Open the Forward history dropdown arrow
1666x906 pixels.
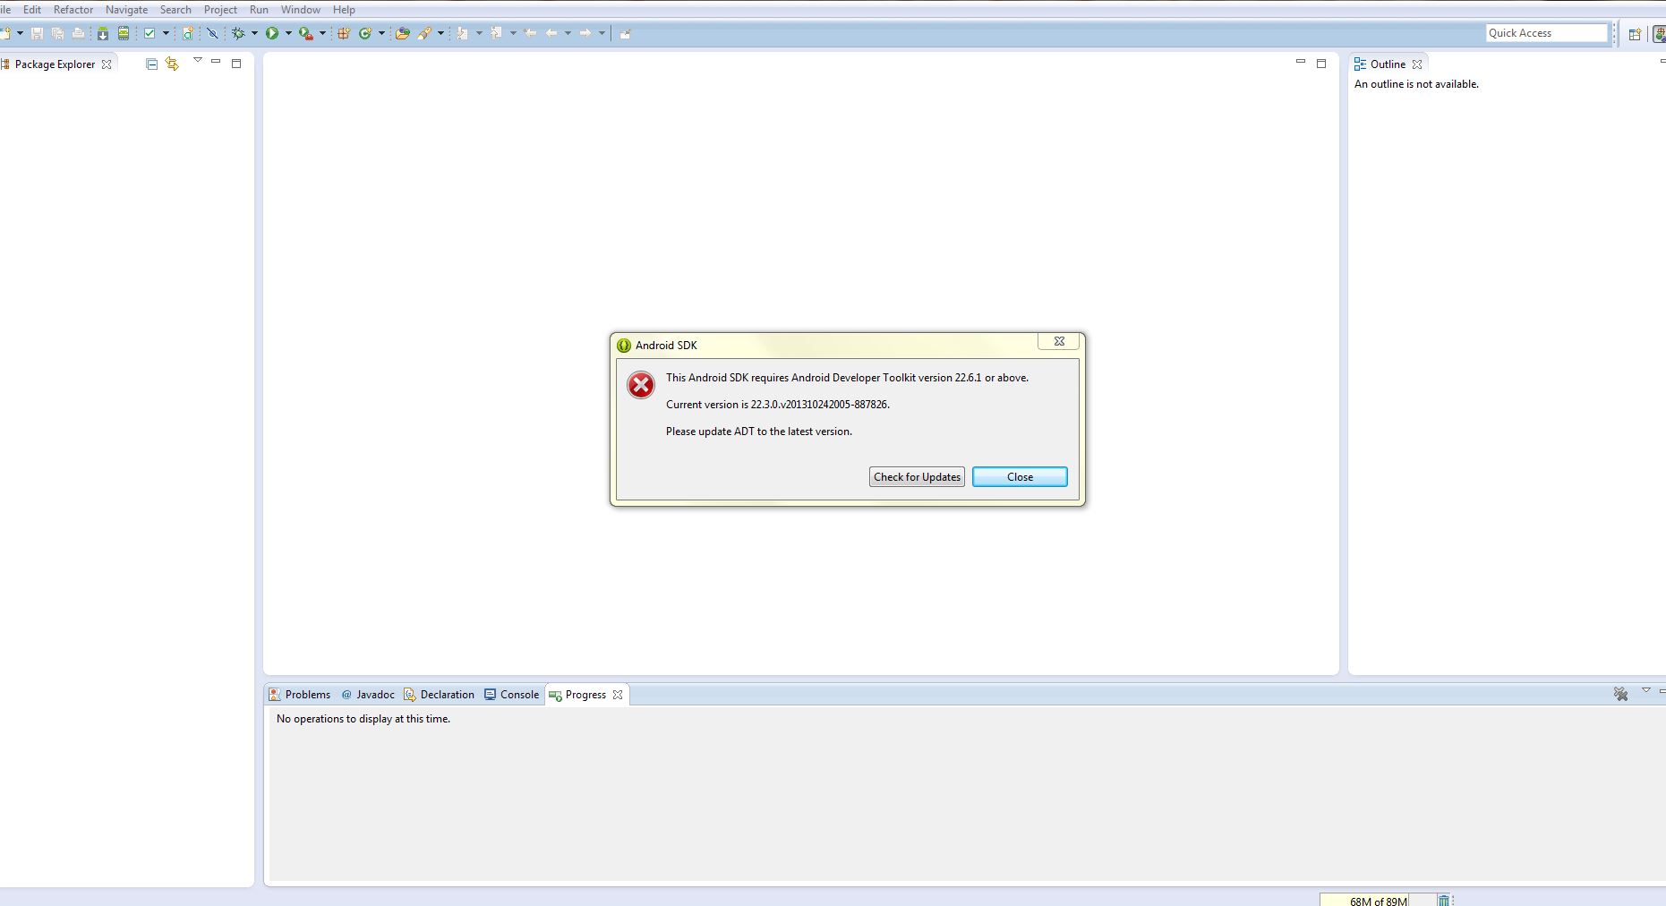(x=602, y=33)
